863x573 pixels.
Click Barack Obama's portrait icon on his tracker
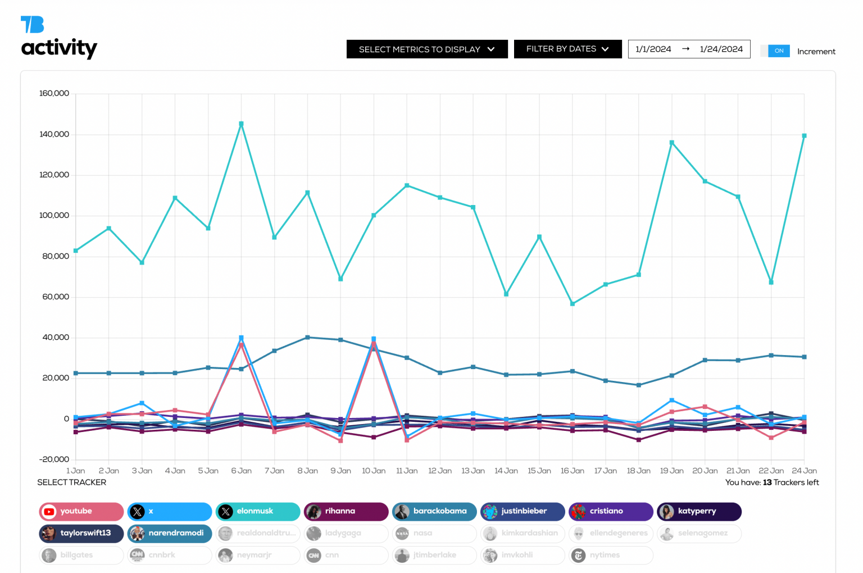tap(402, 511)
